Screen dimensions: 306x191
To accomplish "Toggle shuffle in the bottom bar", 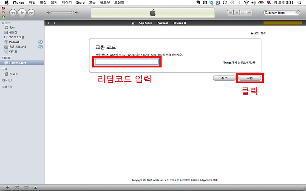I will (17, 187).
